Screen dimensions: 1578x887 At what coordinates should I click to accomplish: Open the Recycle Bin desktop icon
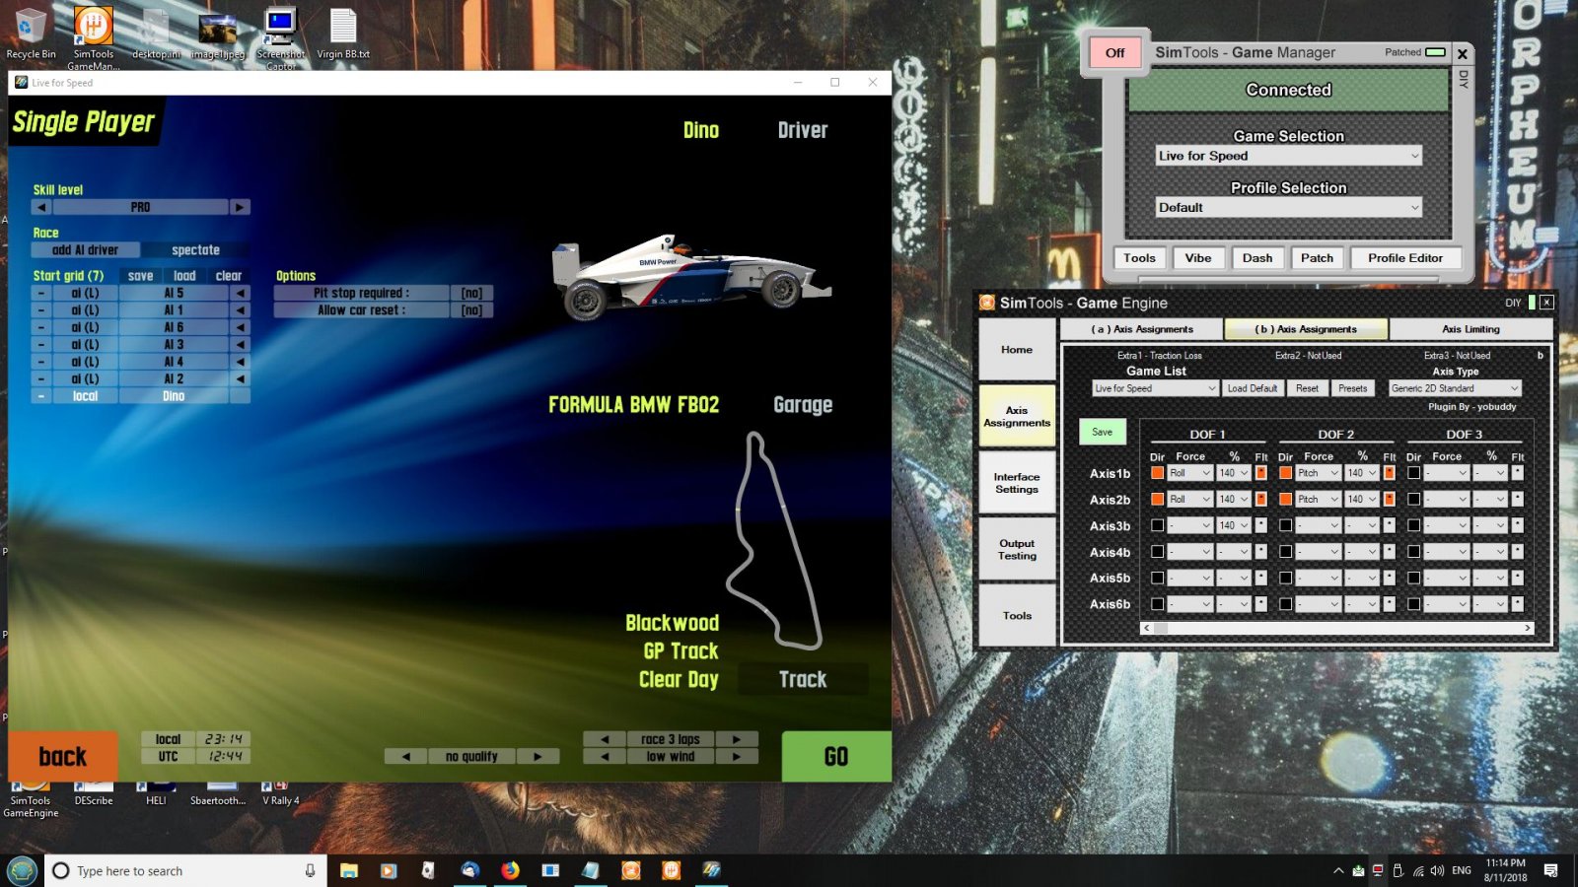[x=31, y=33]
